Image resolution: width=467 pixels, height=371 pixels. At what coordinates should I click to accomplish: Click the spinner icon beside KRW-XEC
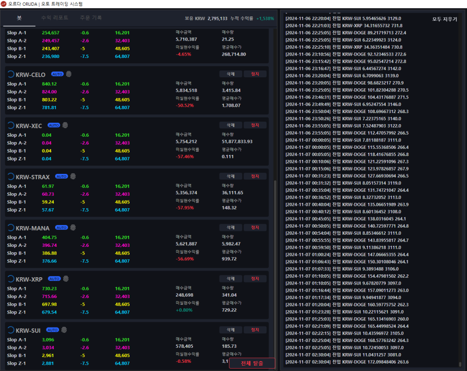(11, 126)
